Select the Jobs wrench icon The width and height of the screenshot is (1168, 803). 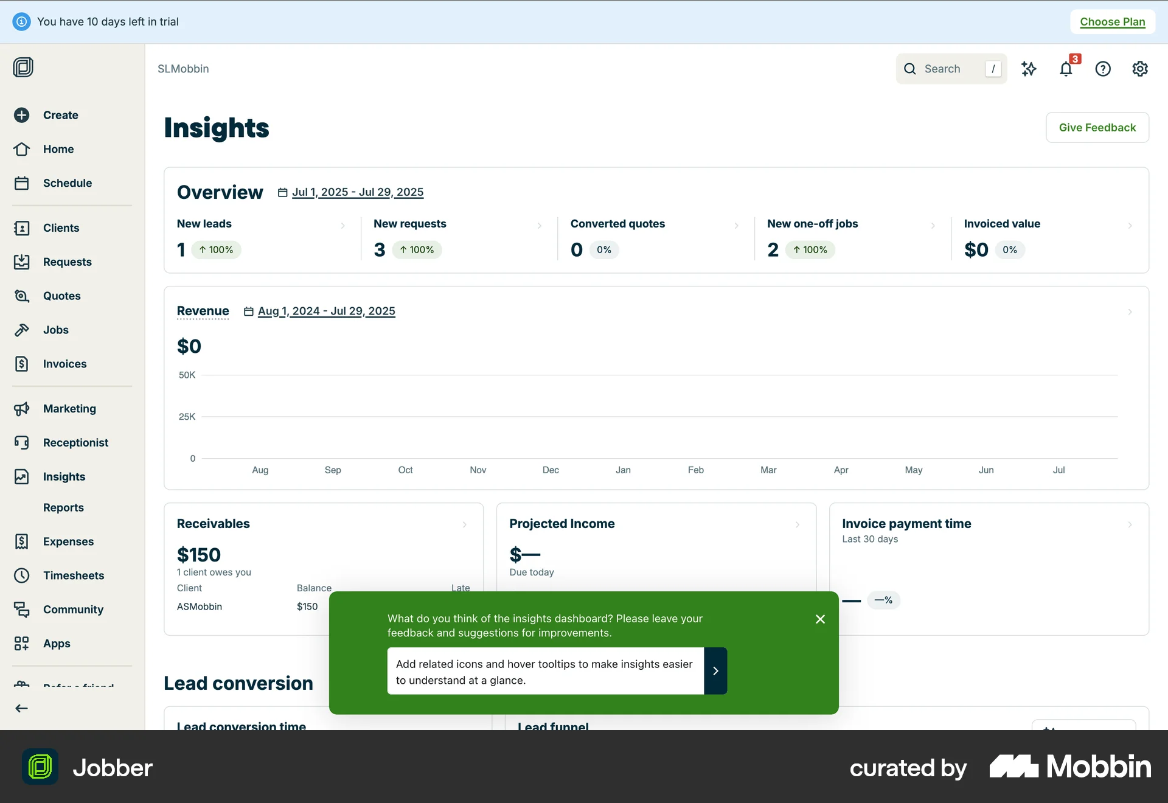[x=22, y=330]
